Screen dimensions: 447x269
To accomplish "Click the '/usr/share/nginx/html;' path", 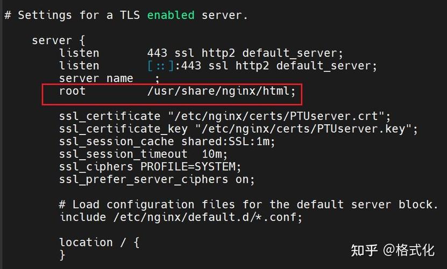I will [221, 91].
